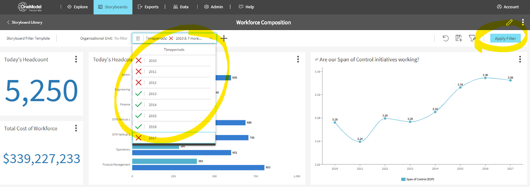Image resolution: width=530 pixels, height=187 pixels.
Task: Switch to the Exports tab
Action: click(148, 7)
